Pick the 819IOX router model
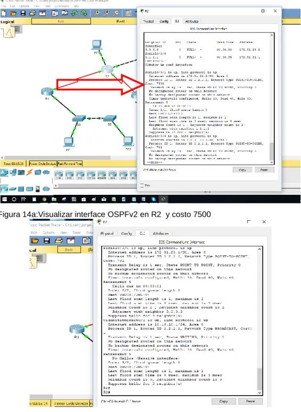The image size is (301, 412). tap(91, 175)
